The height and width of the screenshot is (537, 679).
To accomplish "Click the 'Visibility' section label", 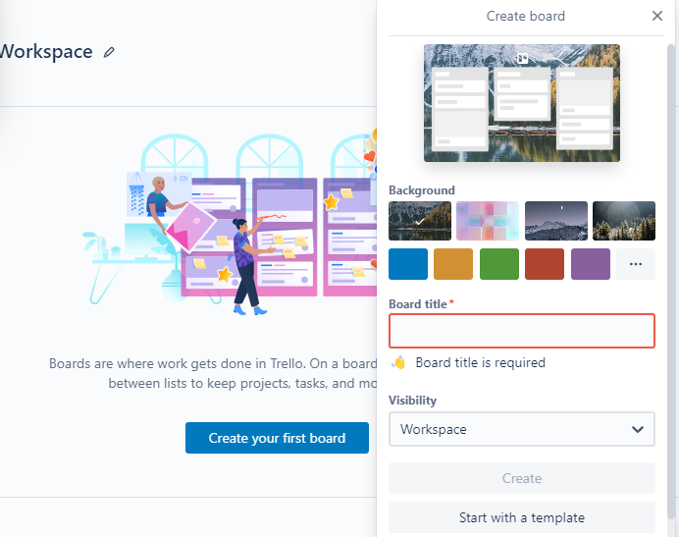I will 412,400.
